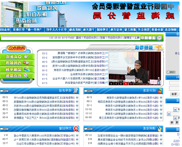Open 领导讲话 "三严三实"主题教育 item dated 6-24
Screen dimensions: 182x147
(x=44, y=118)
